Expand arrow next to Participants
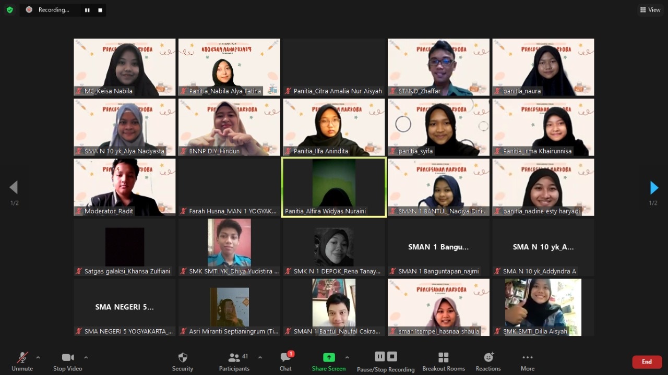This screenshot has height=375, width=668. (260, 357)
